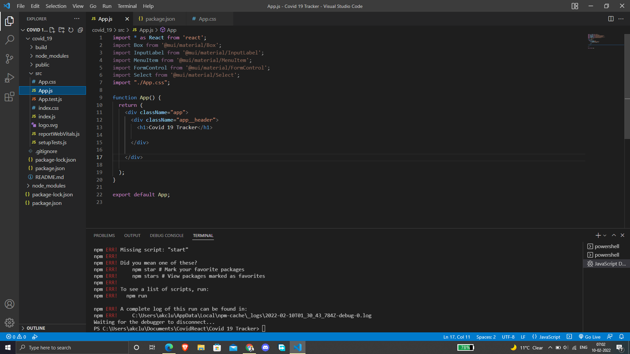630x354 pixels.
Task: Open the Source Control view
Action: click(10, 59)
